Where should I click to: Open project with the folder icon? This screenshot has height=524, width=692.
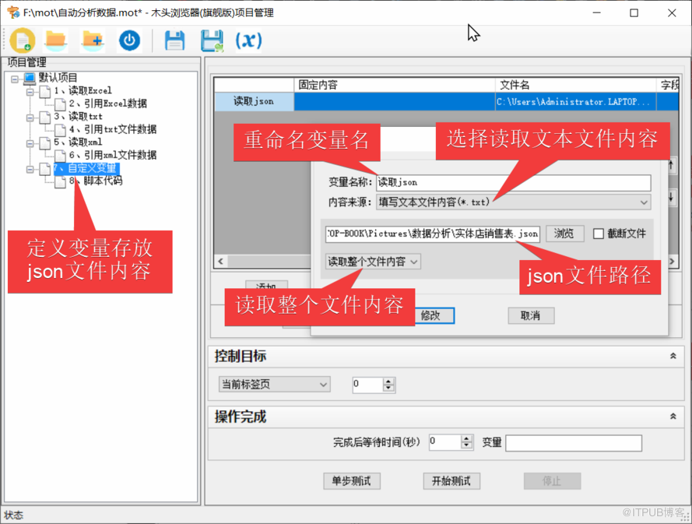pos(55,40)
